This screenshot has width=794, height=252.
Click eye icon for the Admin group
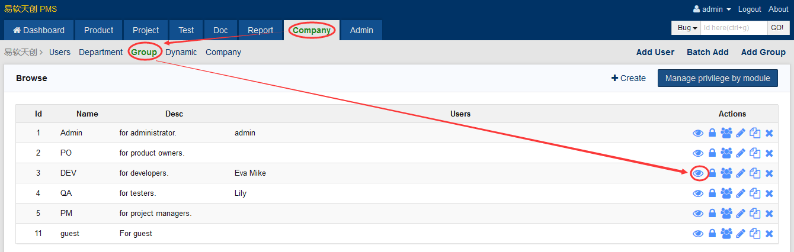[698, 133]
